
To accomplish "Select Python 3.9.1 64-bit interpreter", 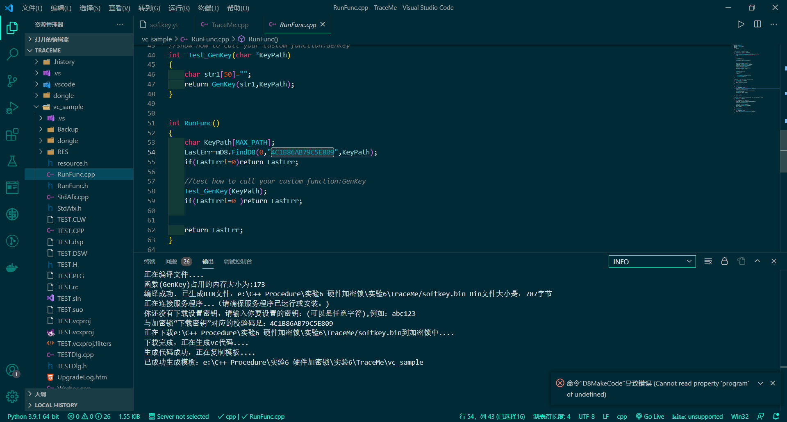I will 33,416.
